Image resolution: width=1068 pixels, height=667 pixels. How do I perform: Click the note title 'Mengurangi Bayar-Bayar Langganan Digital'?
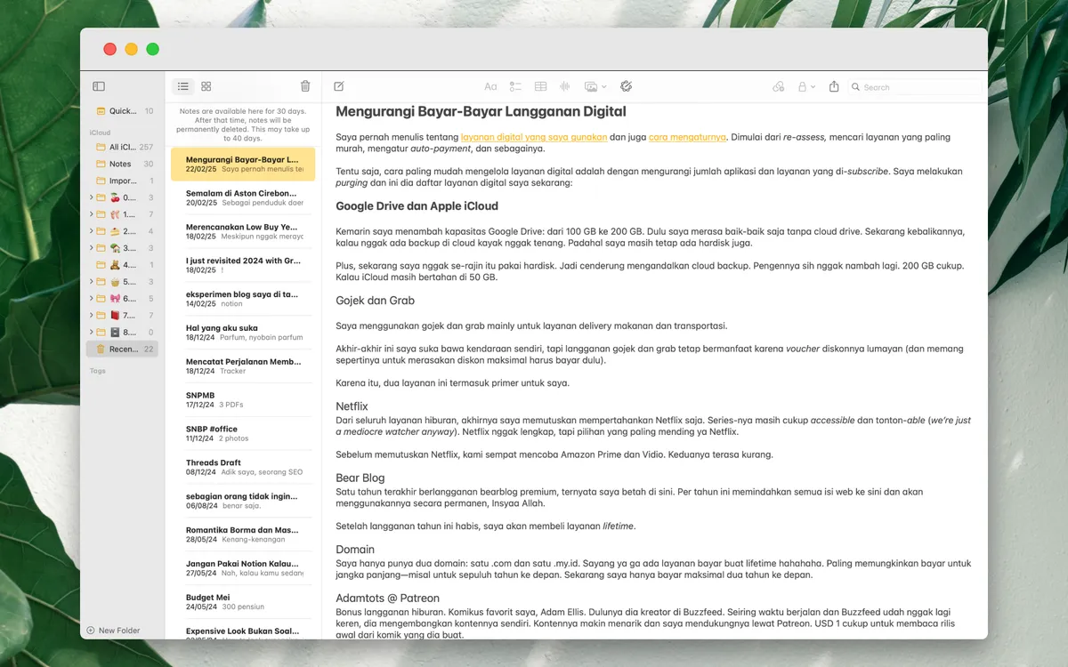point(481,112)
